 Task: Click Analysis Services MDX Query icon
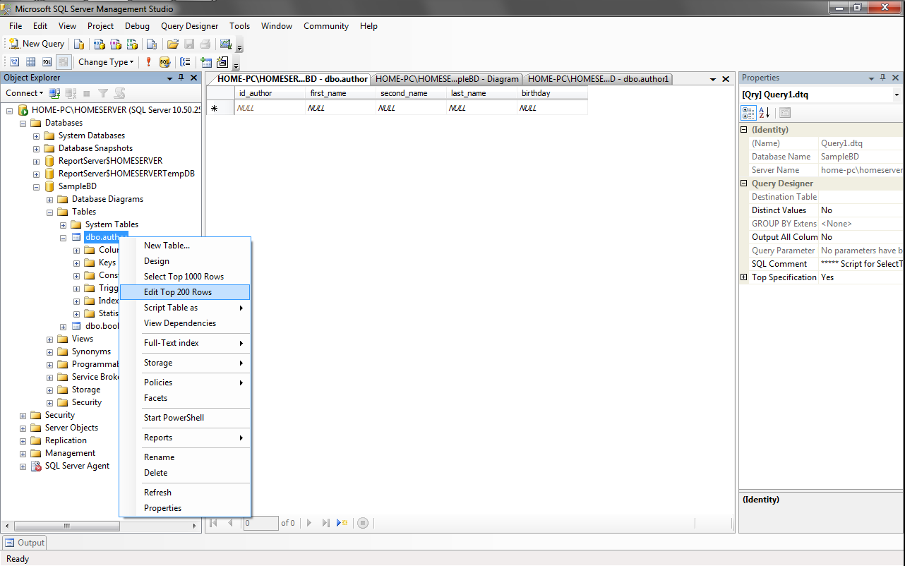100,44
